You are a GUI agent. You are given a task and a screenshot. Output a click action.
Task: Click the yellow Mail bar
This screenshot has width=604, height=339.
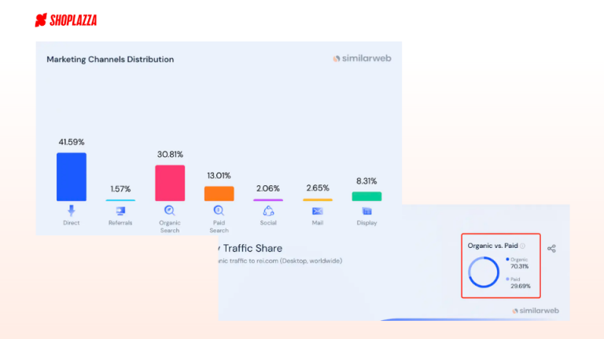tap(318, 199)
